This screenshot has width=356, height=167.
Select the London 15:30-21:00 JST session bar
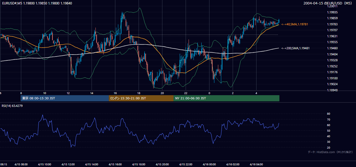[141, 98]
